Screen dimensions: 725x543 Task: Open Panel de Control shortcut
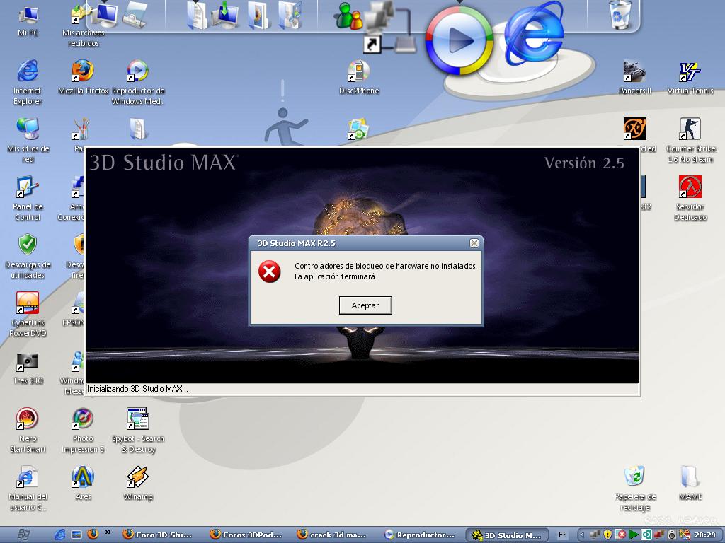point(28,199)
